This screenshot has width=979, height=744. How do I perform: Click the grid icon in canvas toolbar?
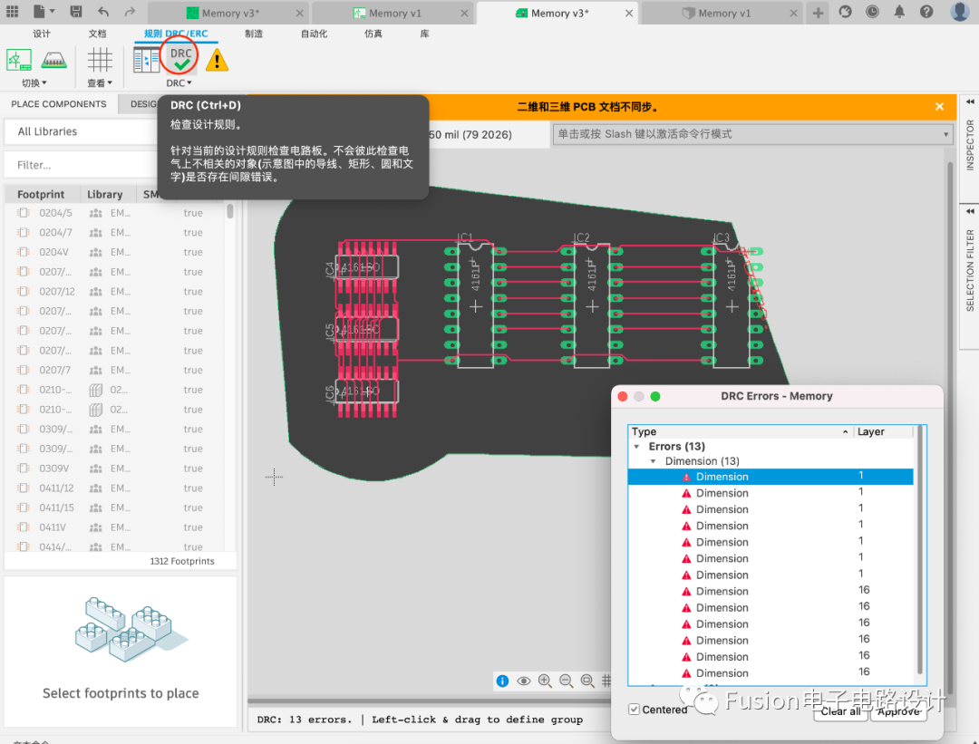(x=606, y=681)
